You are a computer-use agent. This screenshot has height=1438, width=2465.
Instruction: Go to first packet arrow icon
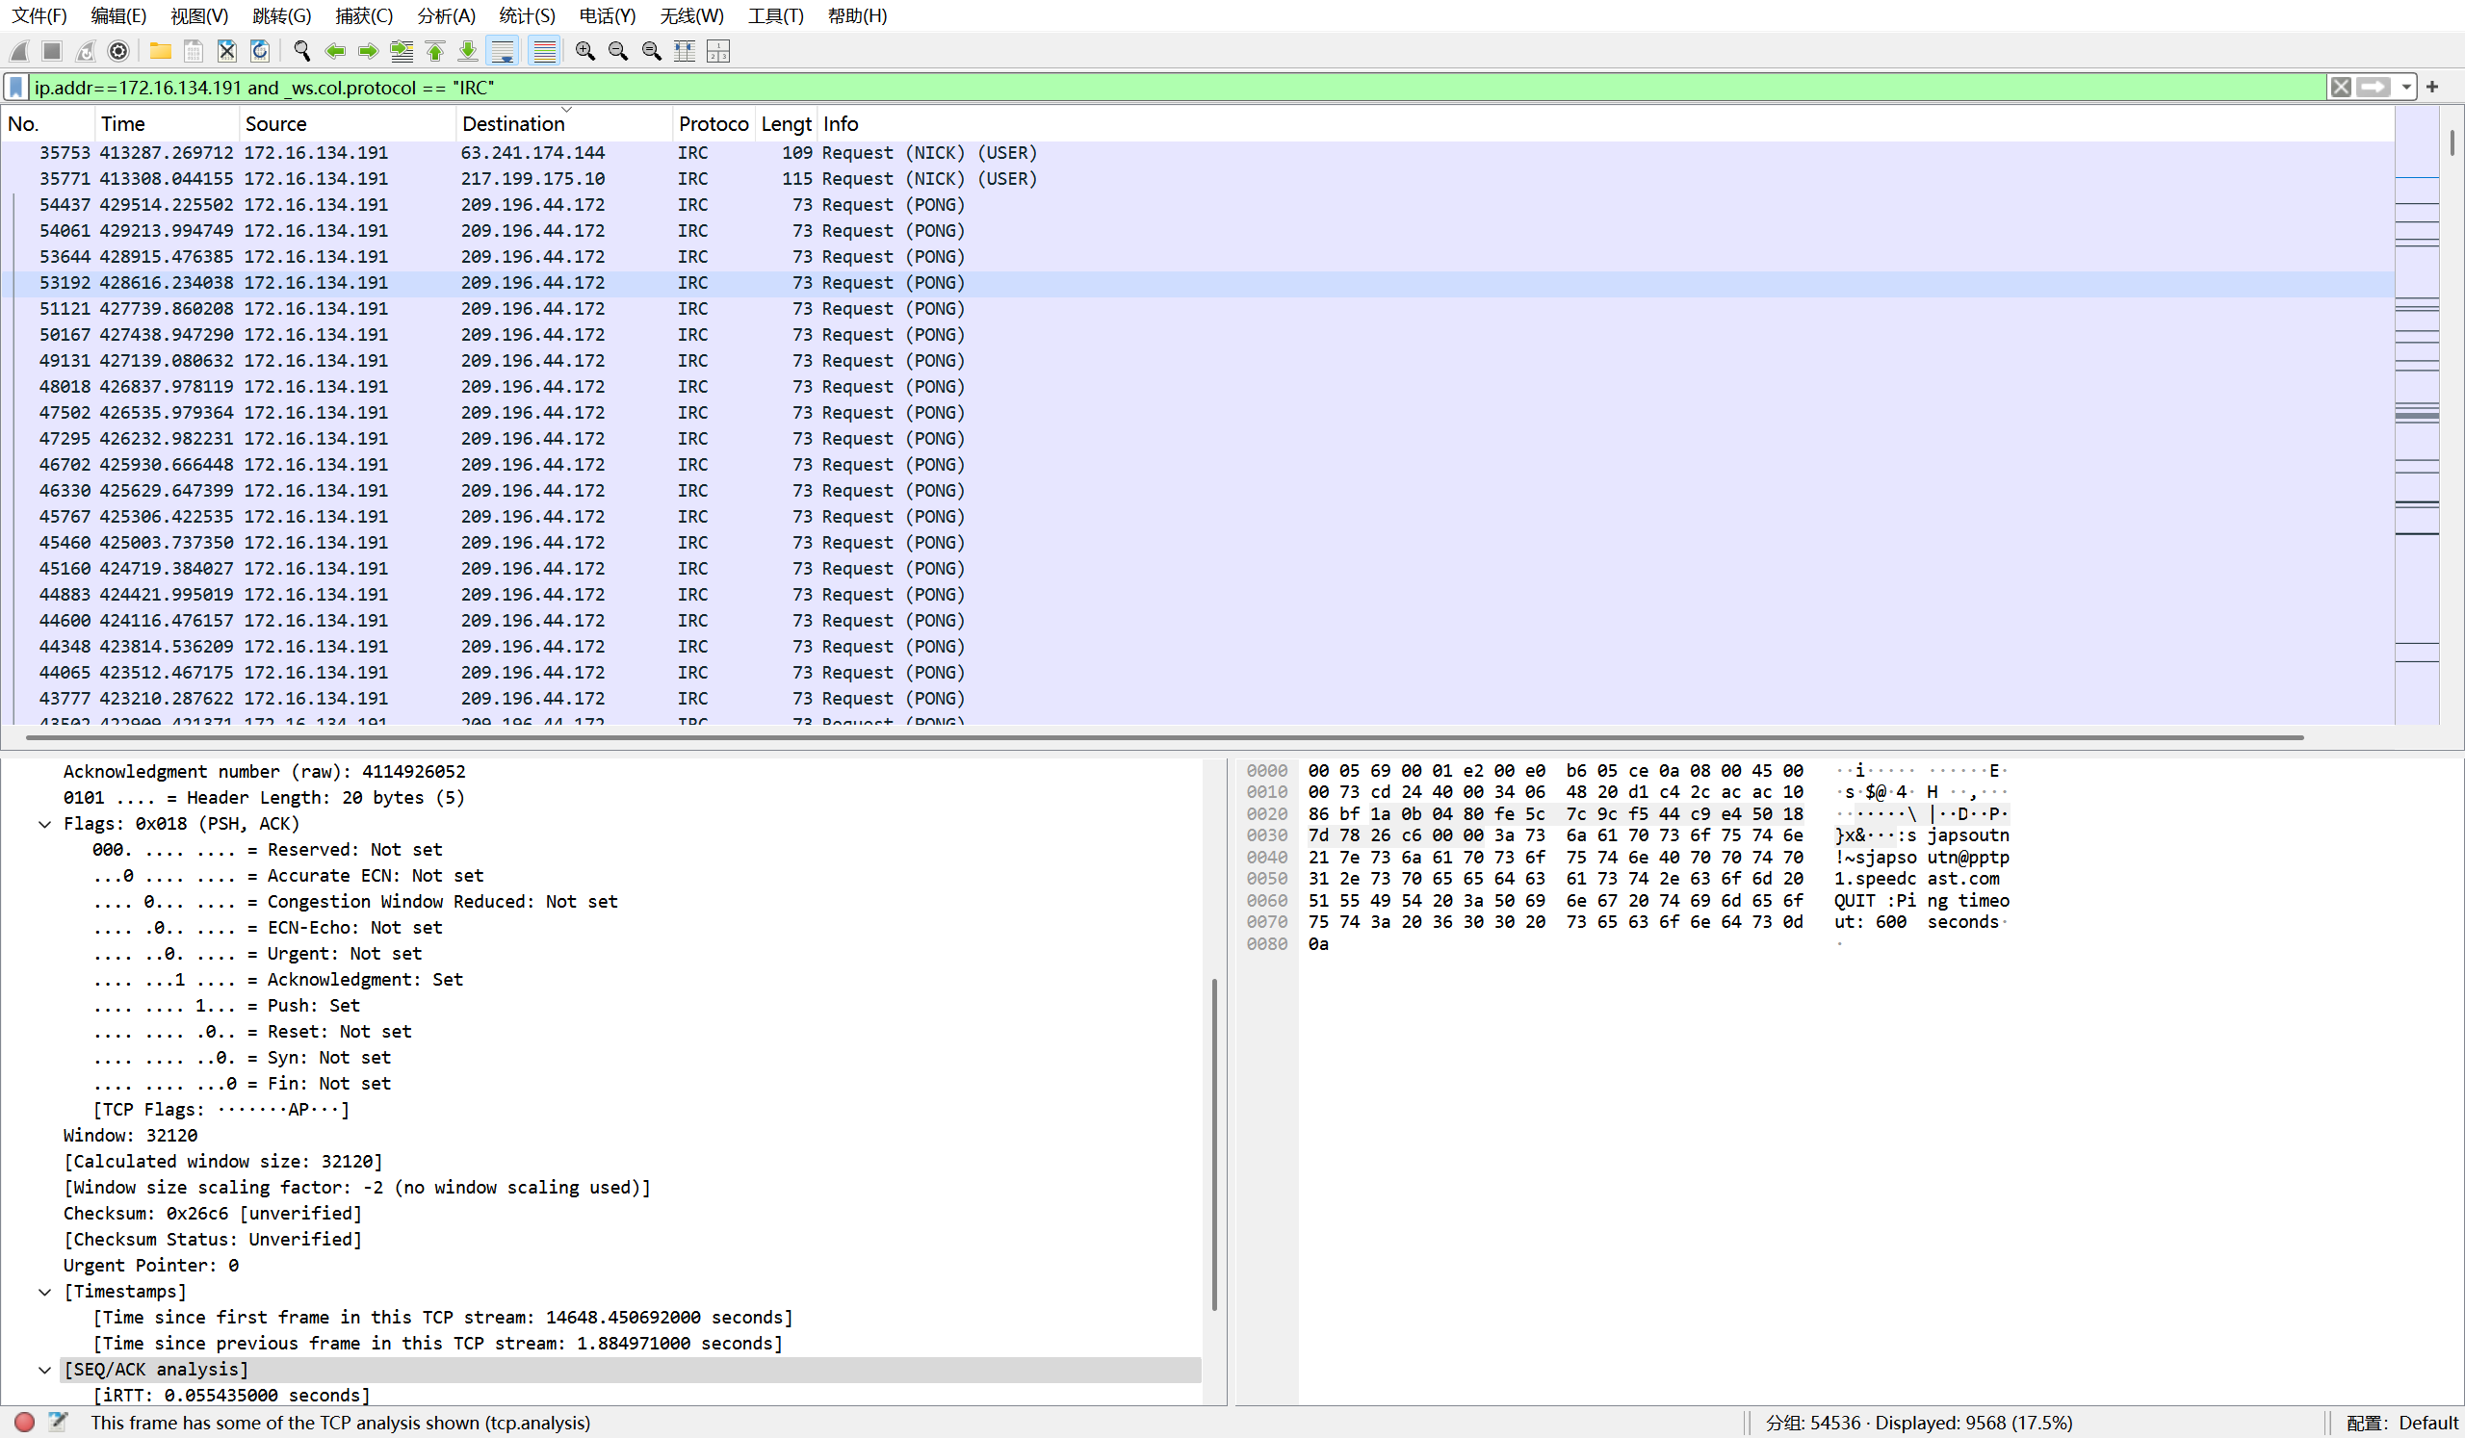click(435, 51)
